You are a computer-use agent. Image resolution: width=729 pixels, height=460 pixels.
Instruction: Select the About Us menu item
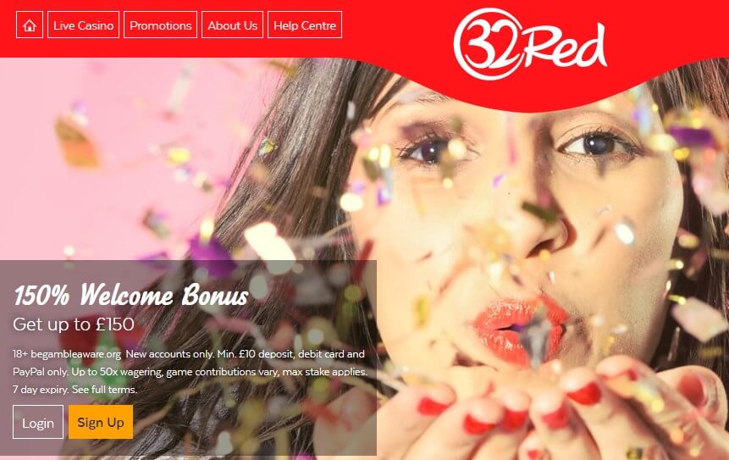tap(233, 25)
